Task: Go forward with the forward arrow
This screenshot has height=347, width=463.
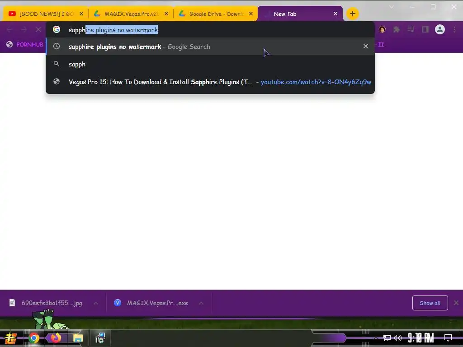Action: pyautogui.click(x=24, y=29)
